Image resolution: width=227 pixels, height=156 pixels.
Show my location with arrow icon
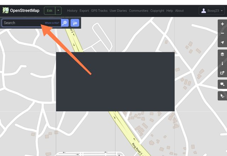(222, 43)
